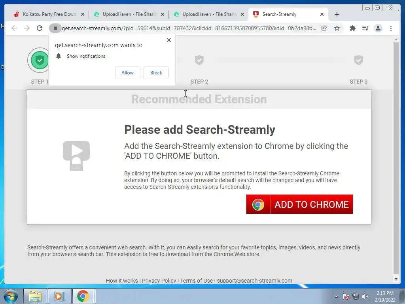Open the Extensions puzzle icon
The image size is (405, 304).
click(352, 28)
